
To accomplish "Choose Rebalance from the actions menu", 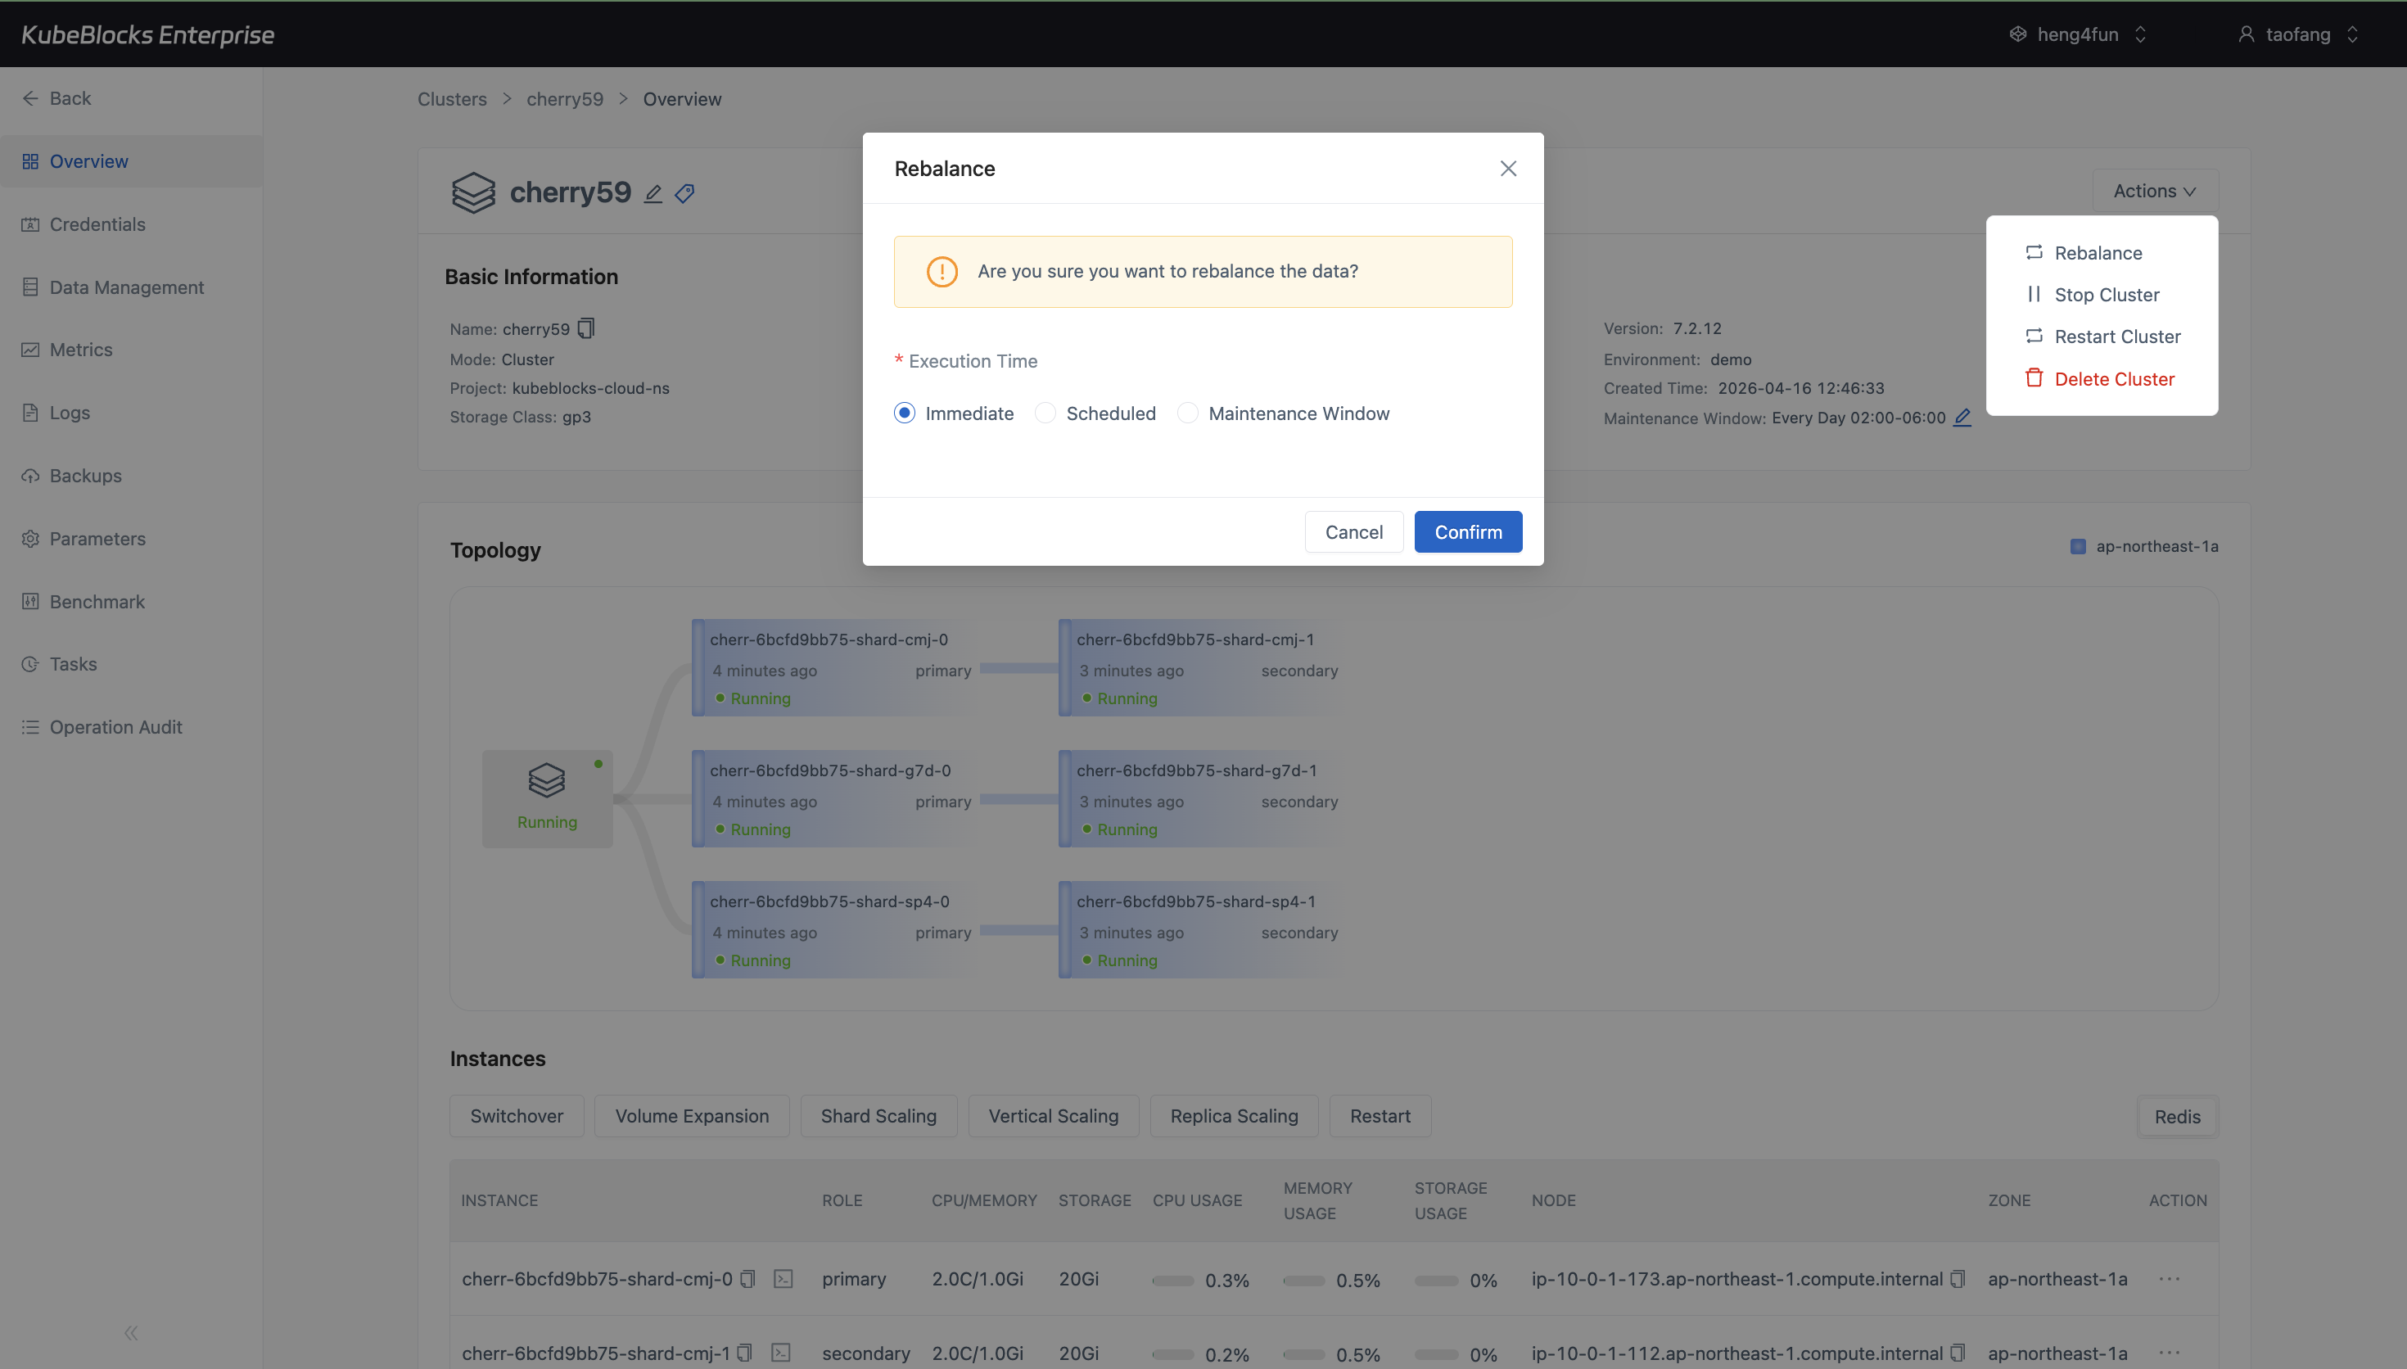I will 2102,253.
